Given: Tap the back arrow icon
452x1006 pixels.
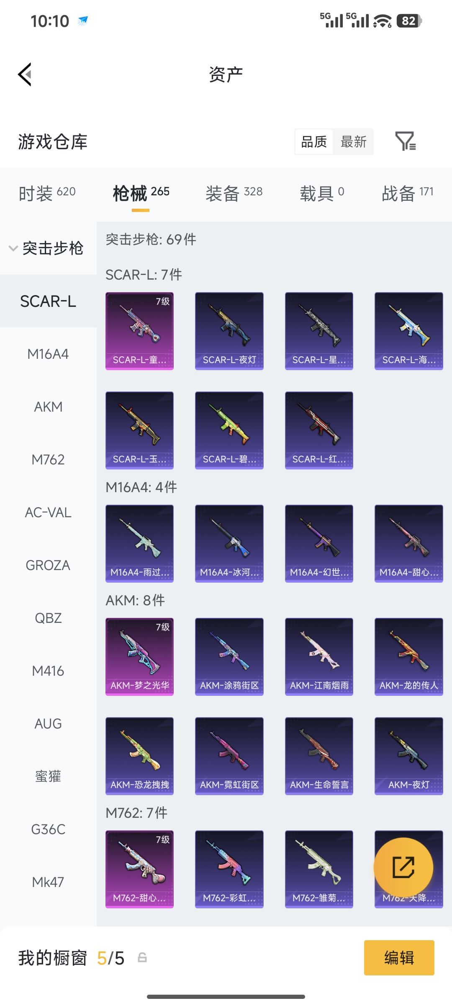Looking at the screenshot, I should pyautogui.click(x=25, y=75).
